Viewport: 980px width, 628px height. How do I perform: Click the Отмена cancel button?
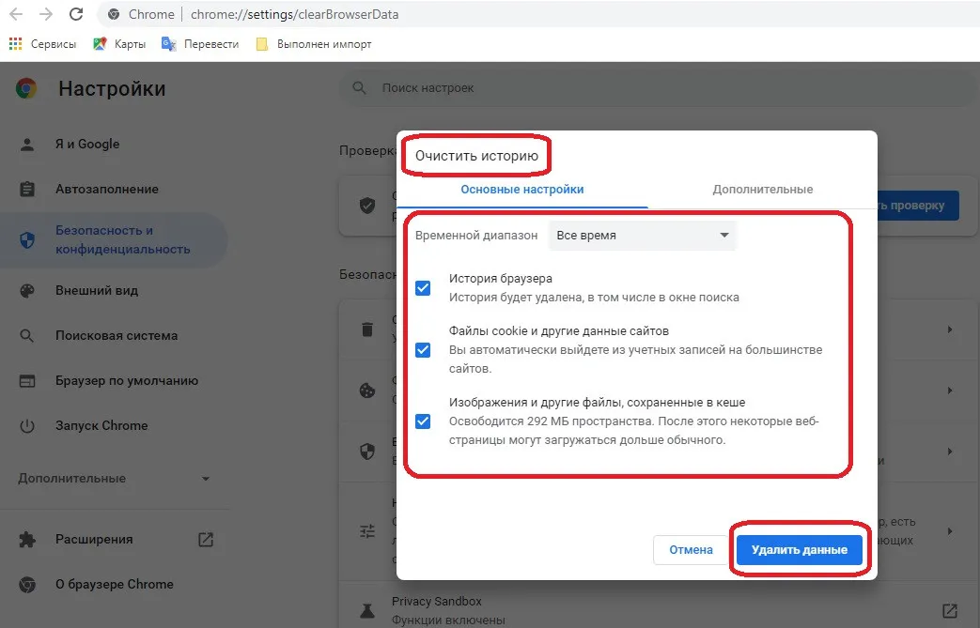pyautogui.click(x=691, y=550)
